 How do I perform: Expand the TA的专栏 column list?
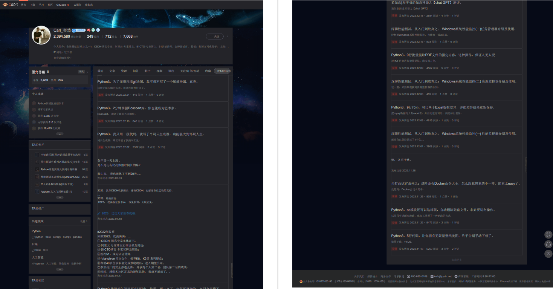(60, 197)
